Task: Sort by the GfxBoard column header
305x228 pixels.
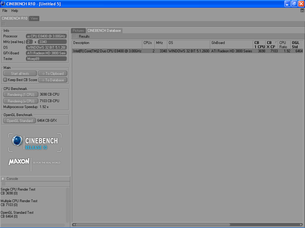Action: point(232,45)
